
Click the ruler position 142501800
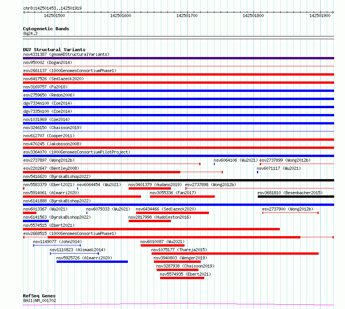point(253,16)
